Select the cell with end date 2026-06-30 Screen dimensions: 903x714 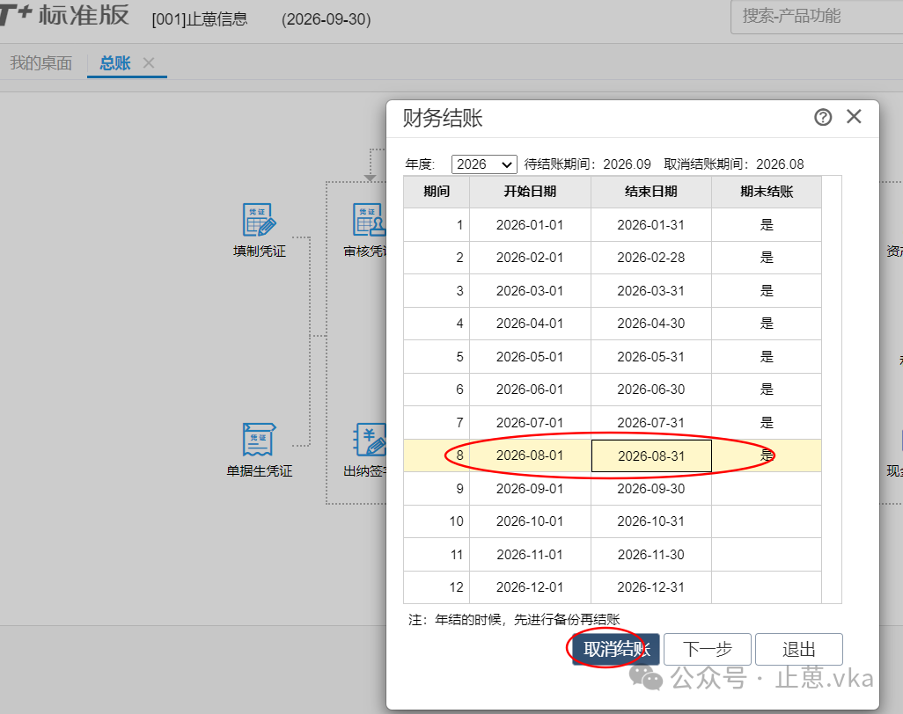coord(650,390)
